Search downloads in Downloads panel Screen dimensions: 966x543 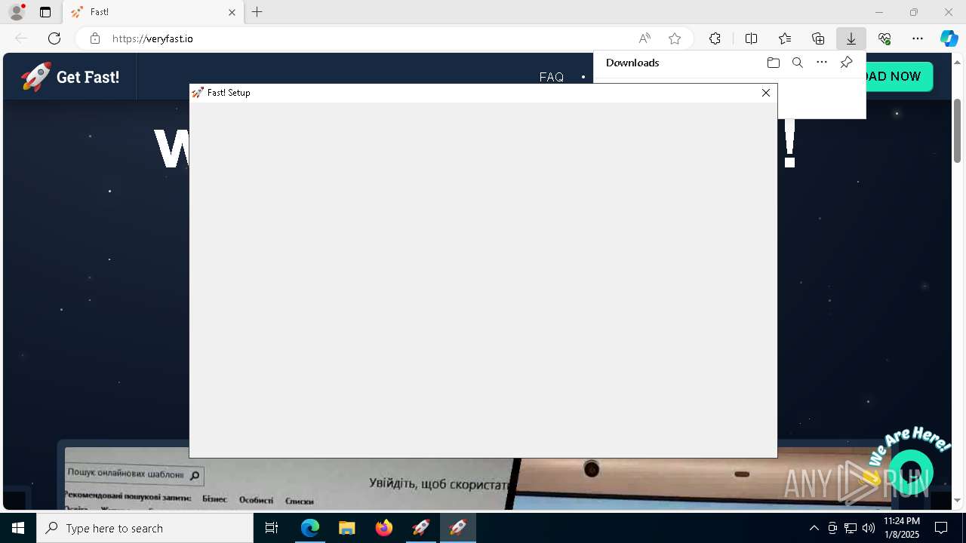point(798,63)
